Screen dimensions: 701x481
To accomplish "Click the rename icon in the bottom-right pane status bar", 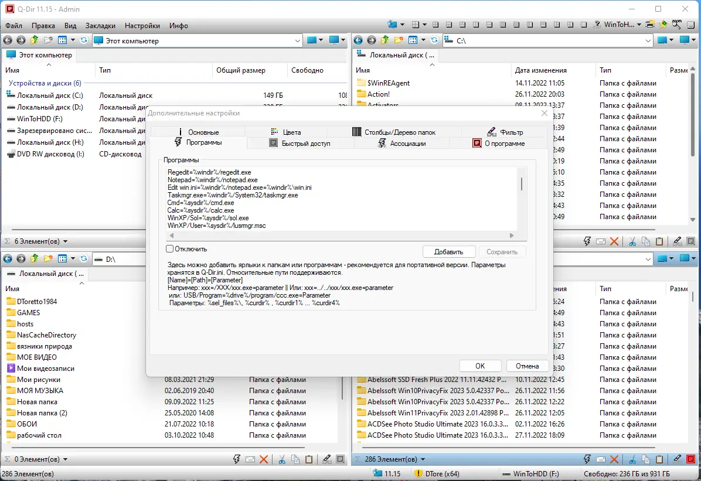I will (x=601, y=459).
